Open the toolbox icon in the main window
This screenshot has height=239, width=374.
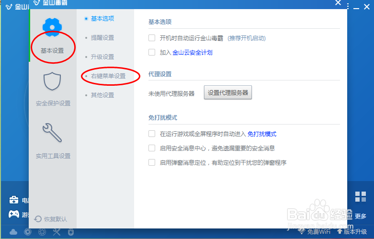(x=13, y=200)
